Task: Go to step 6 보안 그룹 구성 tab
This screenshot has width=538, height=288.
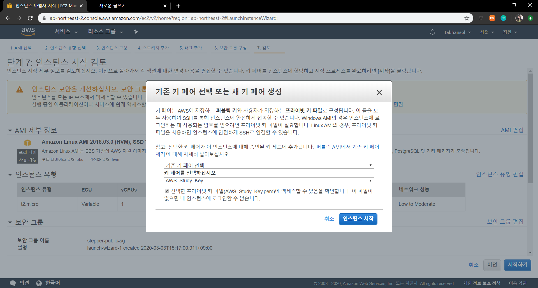Action: click(x=231, y=48)
